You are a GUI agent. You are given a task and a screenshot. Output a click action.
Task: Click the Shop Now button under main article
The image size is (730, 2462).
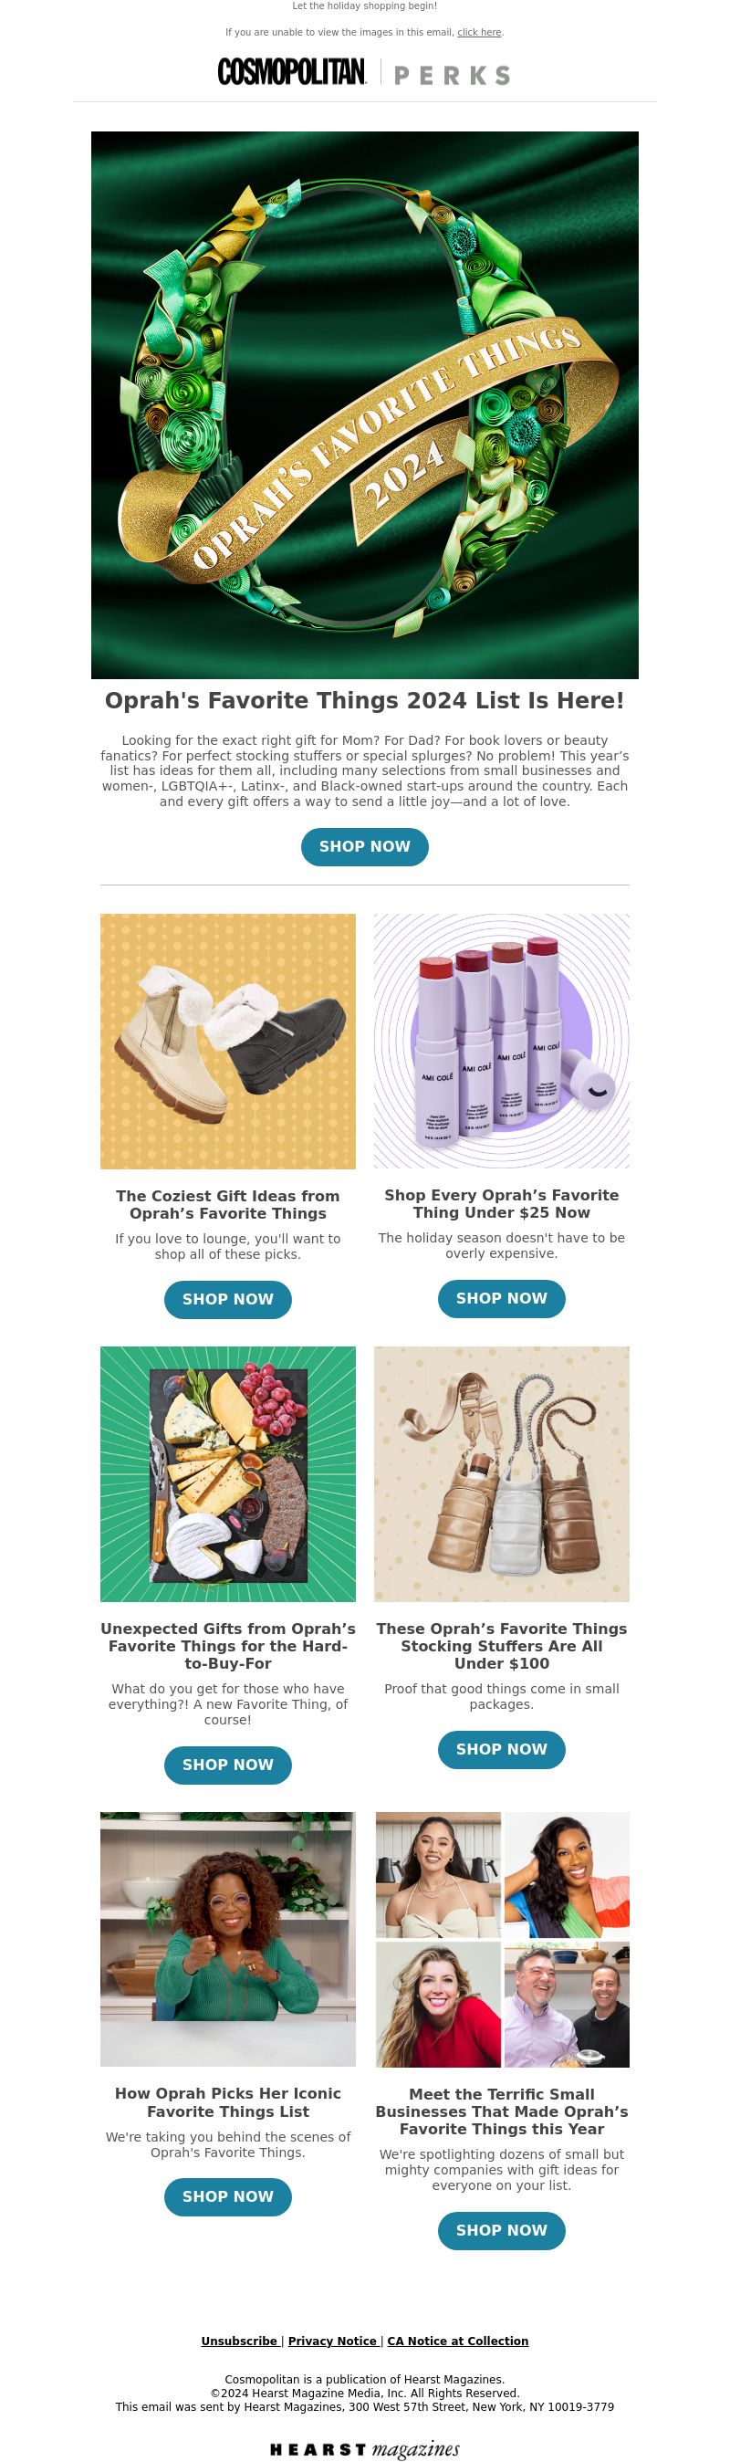[365, 847]
